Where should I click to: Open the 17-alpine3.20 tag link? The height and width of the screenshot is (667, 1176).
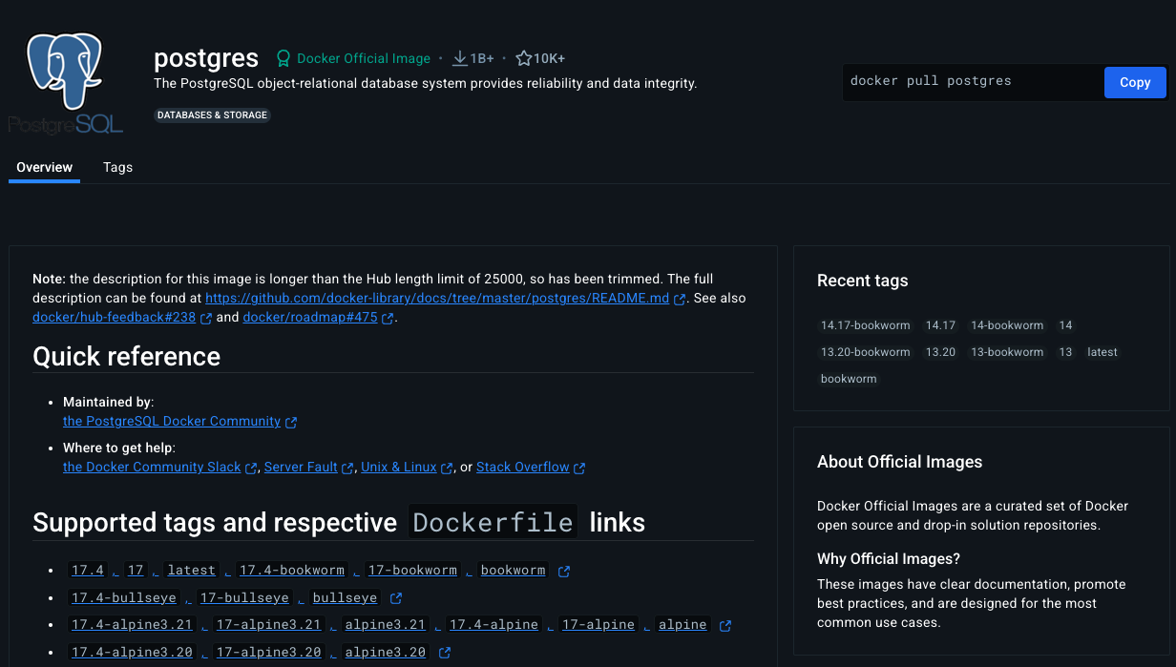pyautogui.click(x=269, y=652)
